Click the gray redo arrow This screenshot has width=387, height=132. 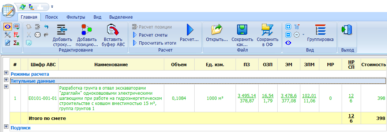(46, 35)
